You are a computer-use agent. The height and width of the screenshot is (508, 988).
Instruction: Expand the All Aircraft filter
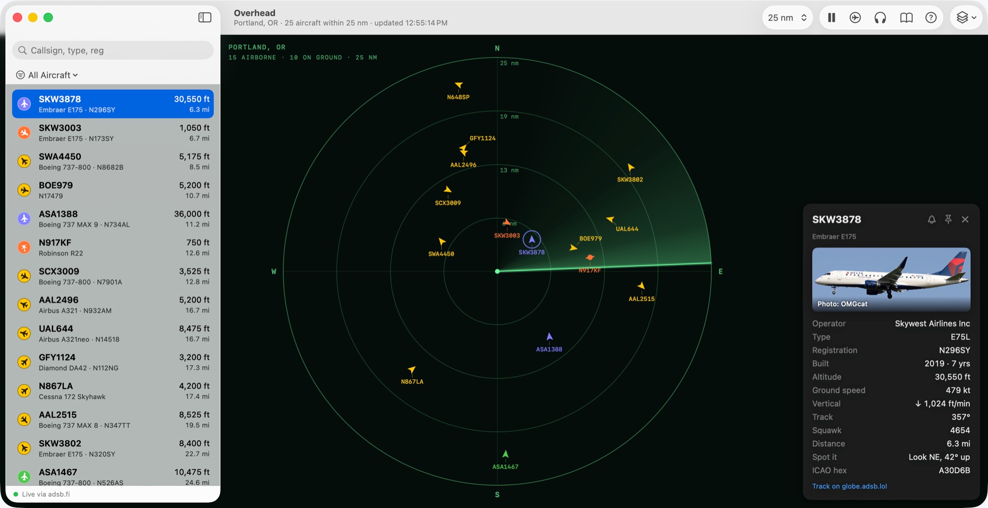pos(47,75)
